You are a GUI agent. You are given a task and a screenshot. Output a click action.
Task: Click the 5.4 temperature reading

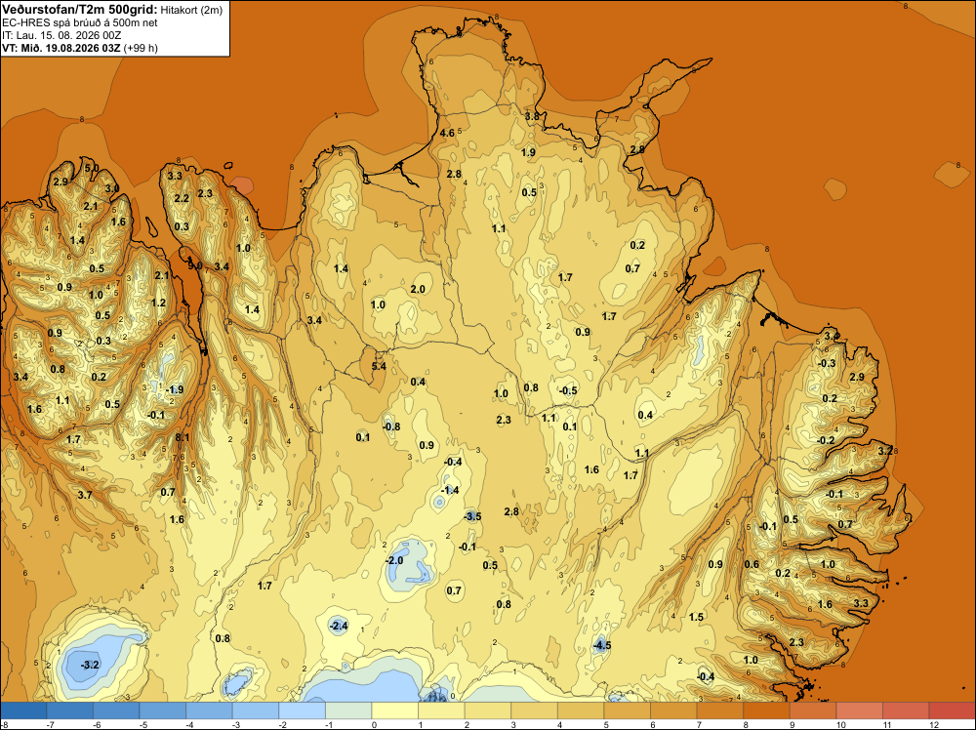(379, 366)
